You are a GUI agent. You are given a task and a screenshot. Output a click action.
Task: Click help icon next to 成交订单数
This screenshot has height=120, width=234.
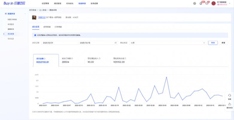[x=72, y=59]
